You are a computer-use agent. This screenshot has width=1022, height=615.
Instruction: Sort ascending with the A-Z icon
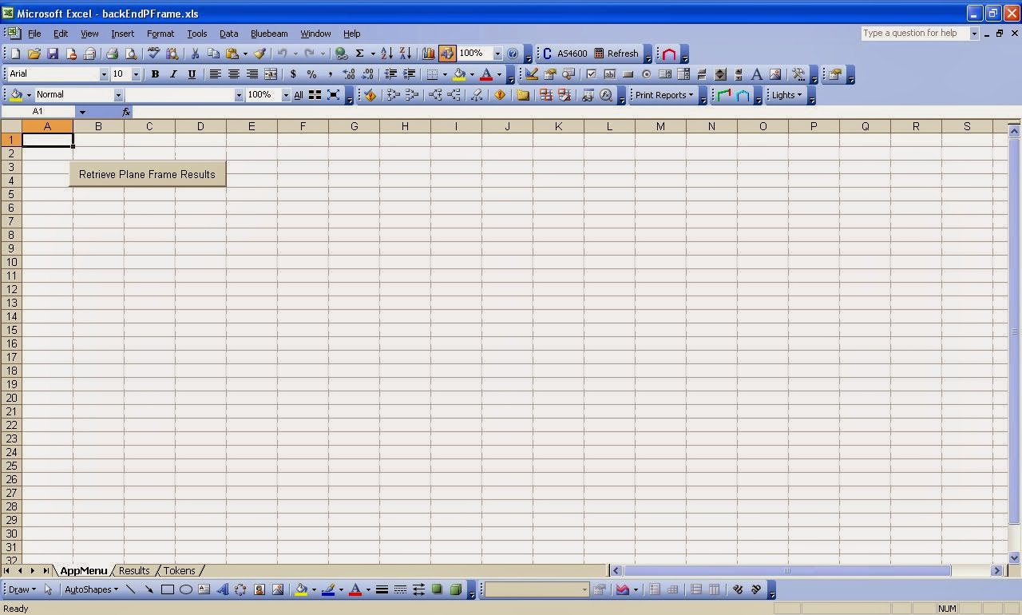(x=386, y=54)
